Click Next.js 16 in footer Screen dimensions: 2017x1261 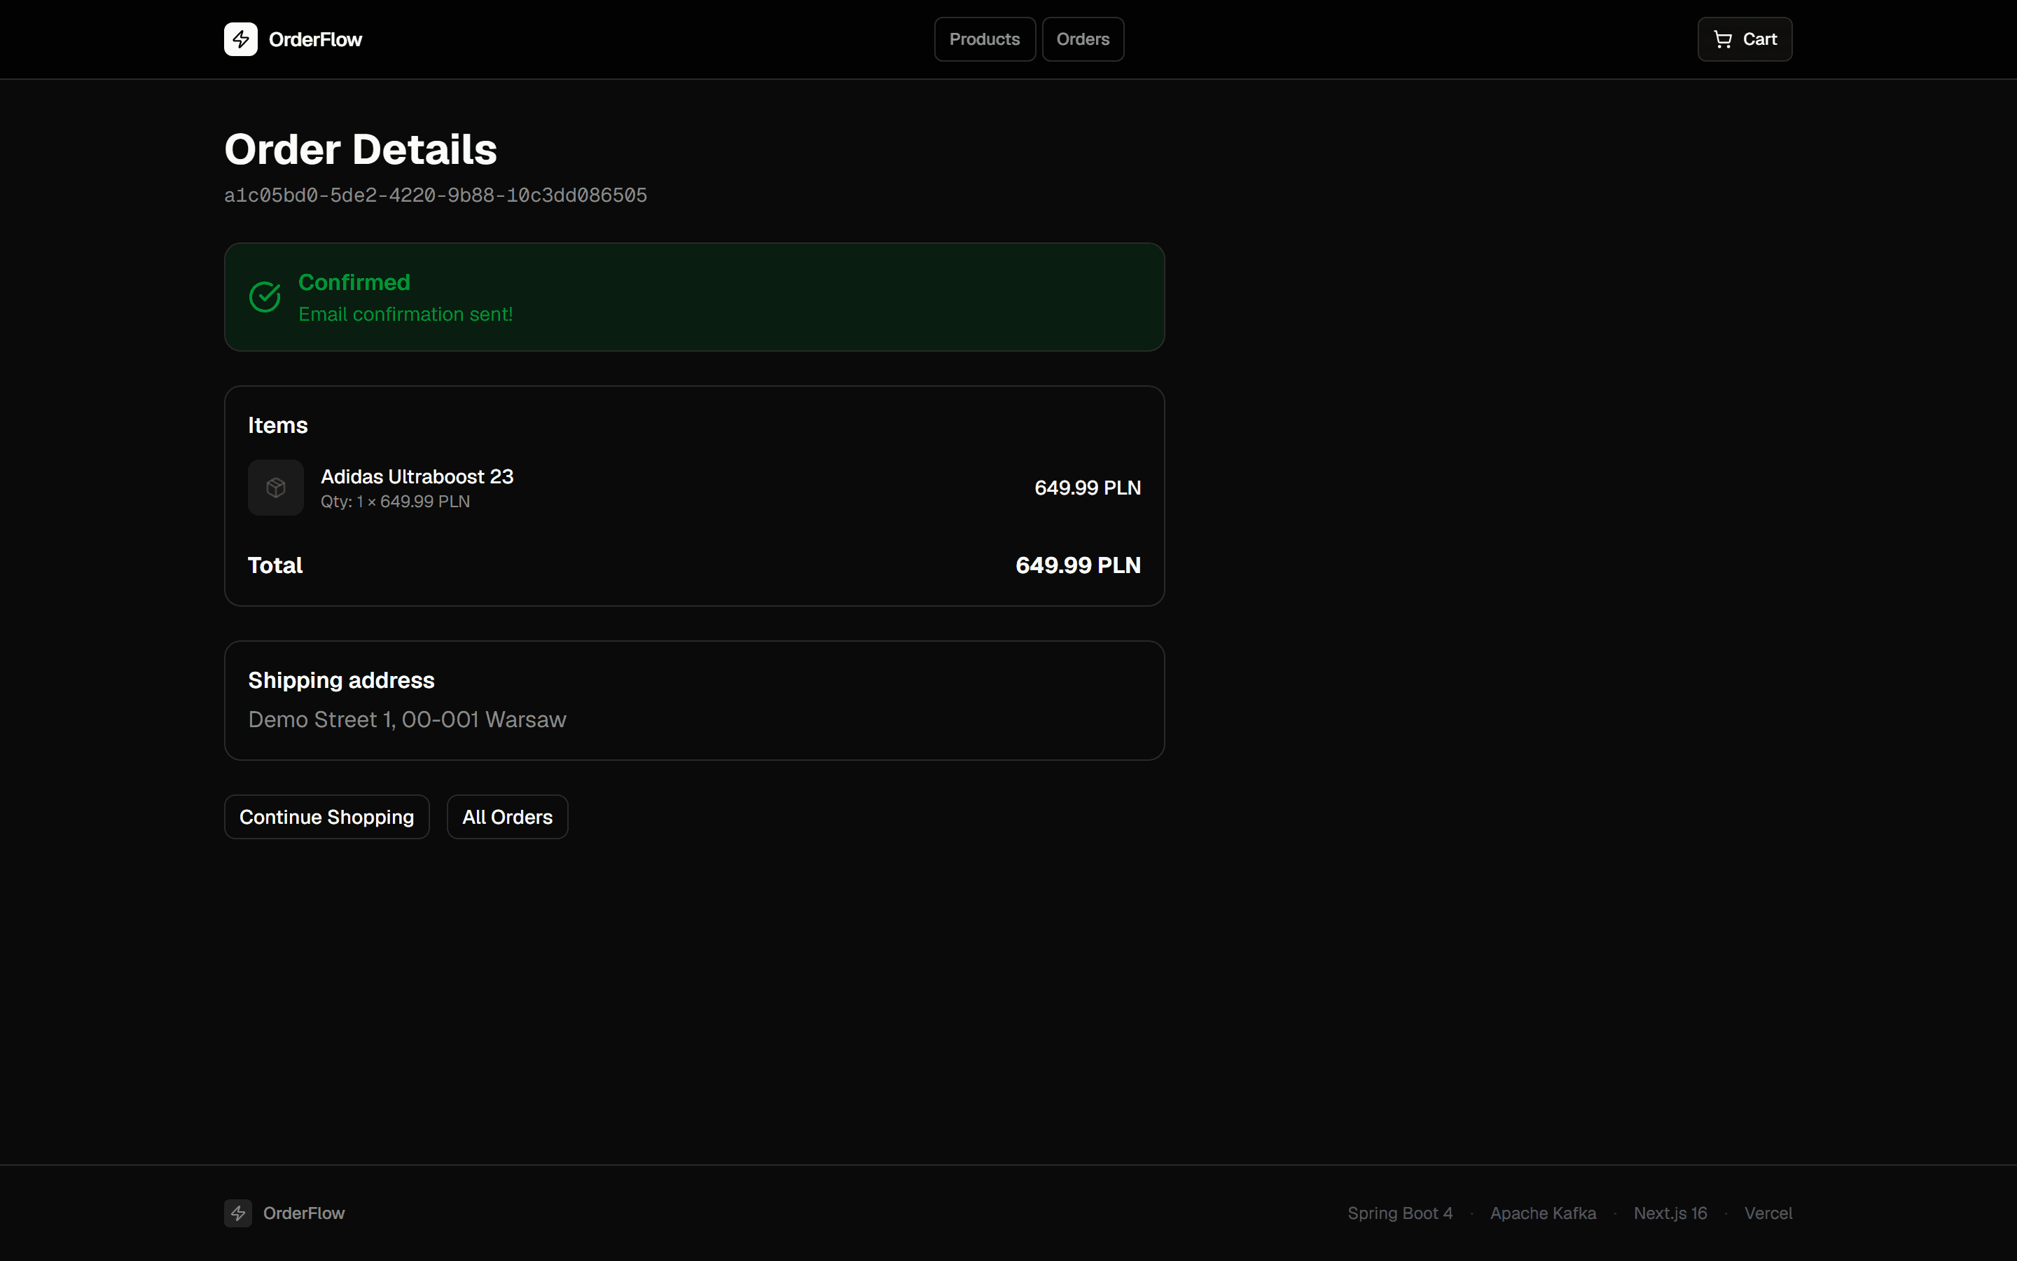[1670, 1213]
